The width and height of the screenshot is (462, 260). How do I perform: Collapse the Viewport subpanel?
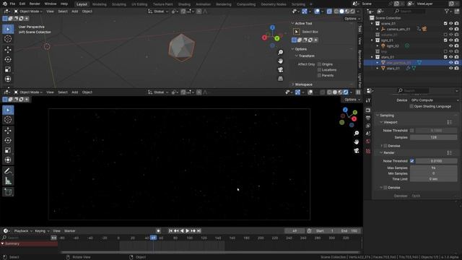click(x=381, y=122)
